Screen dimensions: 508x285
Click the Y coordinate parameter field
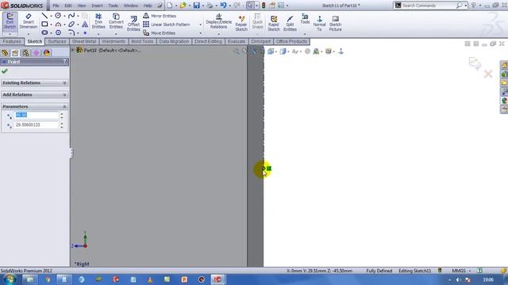tap(37, 125)
